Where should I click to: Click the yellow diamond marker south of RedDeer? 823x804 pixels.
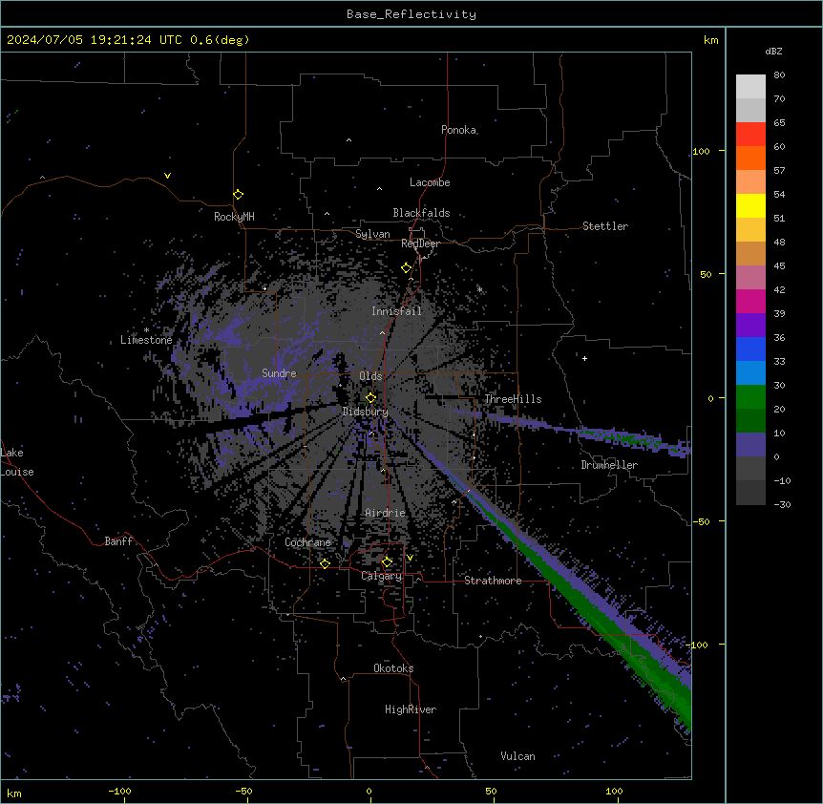pos(407,268)
